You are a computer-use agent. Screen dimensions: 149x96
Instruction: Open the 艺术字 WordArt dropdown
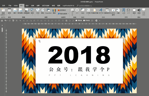(x=101, y=15)
